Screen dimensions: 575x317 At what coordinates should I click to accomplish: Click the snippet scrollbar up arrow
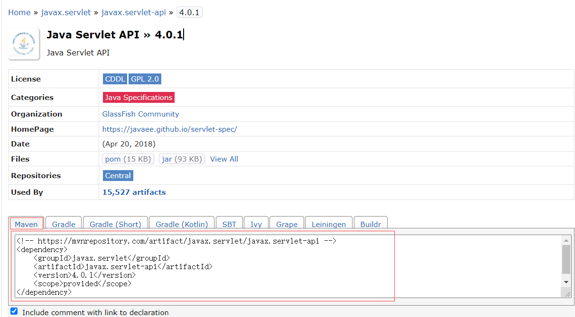tap(566, 240)
